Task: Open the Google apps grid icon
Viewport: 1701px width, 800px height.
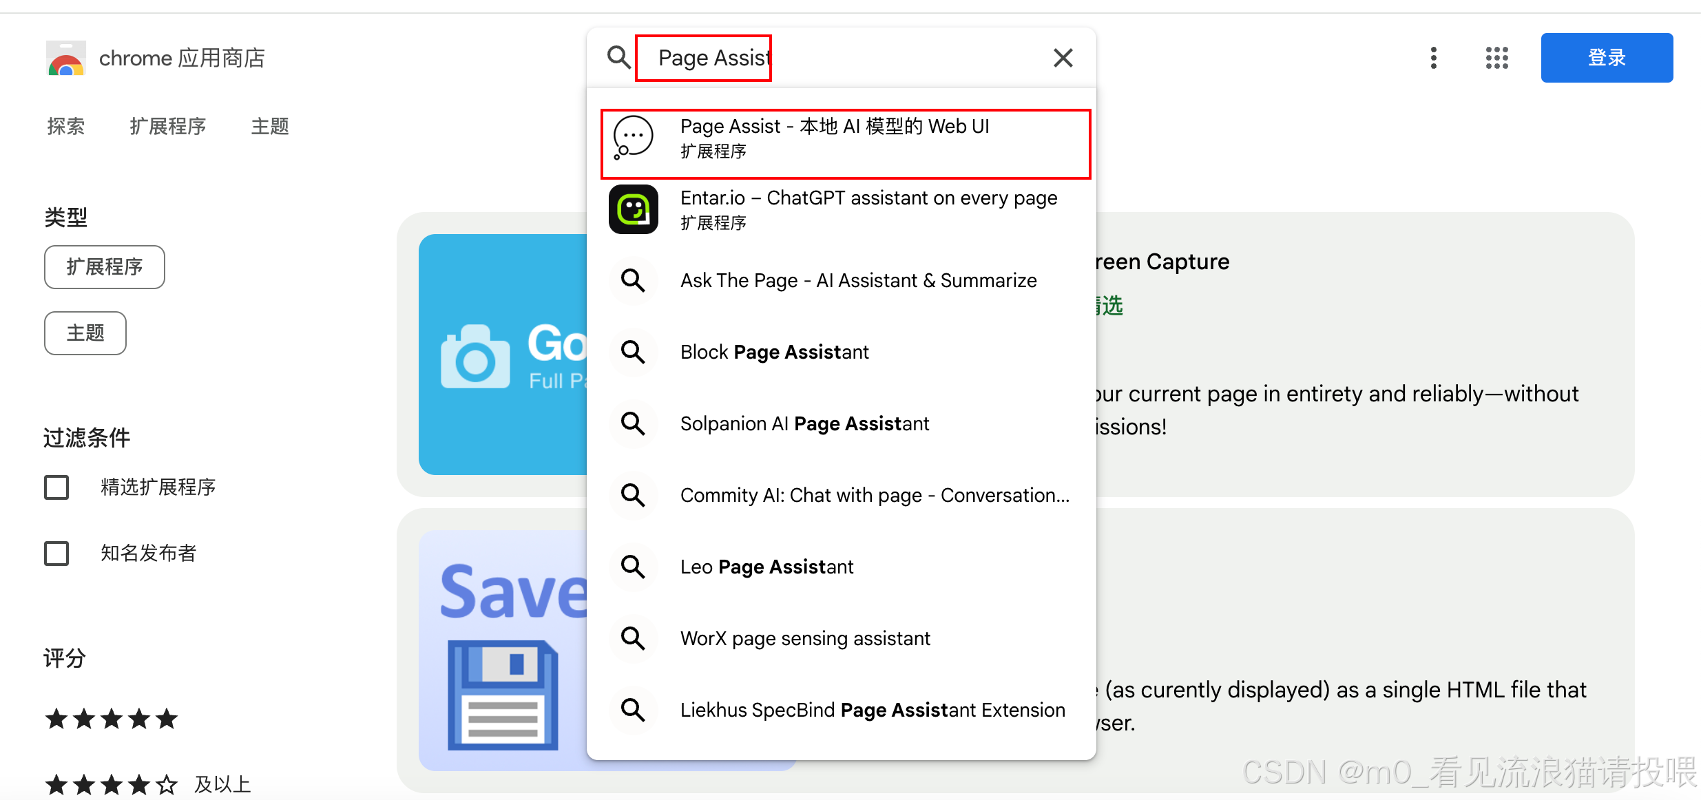Action: 1496,58
